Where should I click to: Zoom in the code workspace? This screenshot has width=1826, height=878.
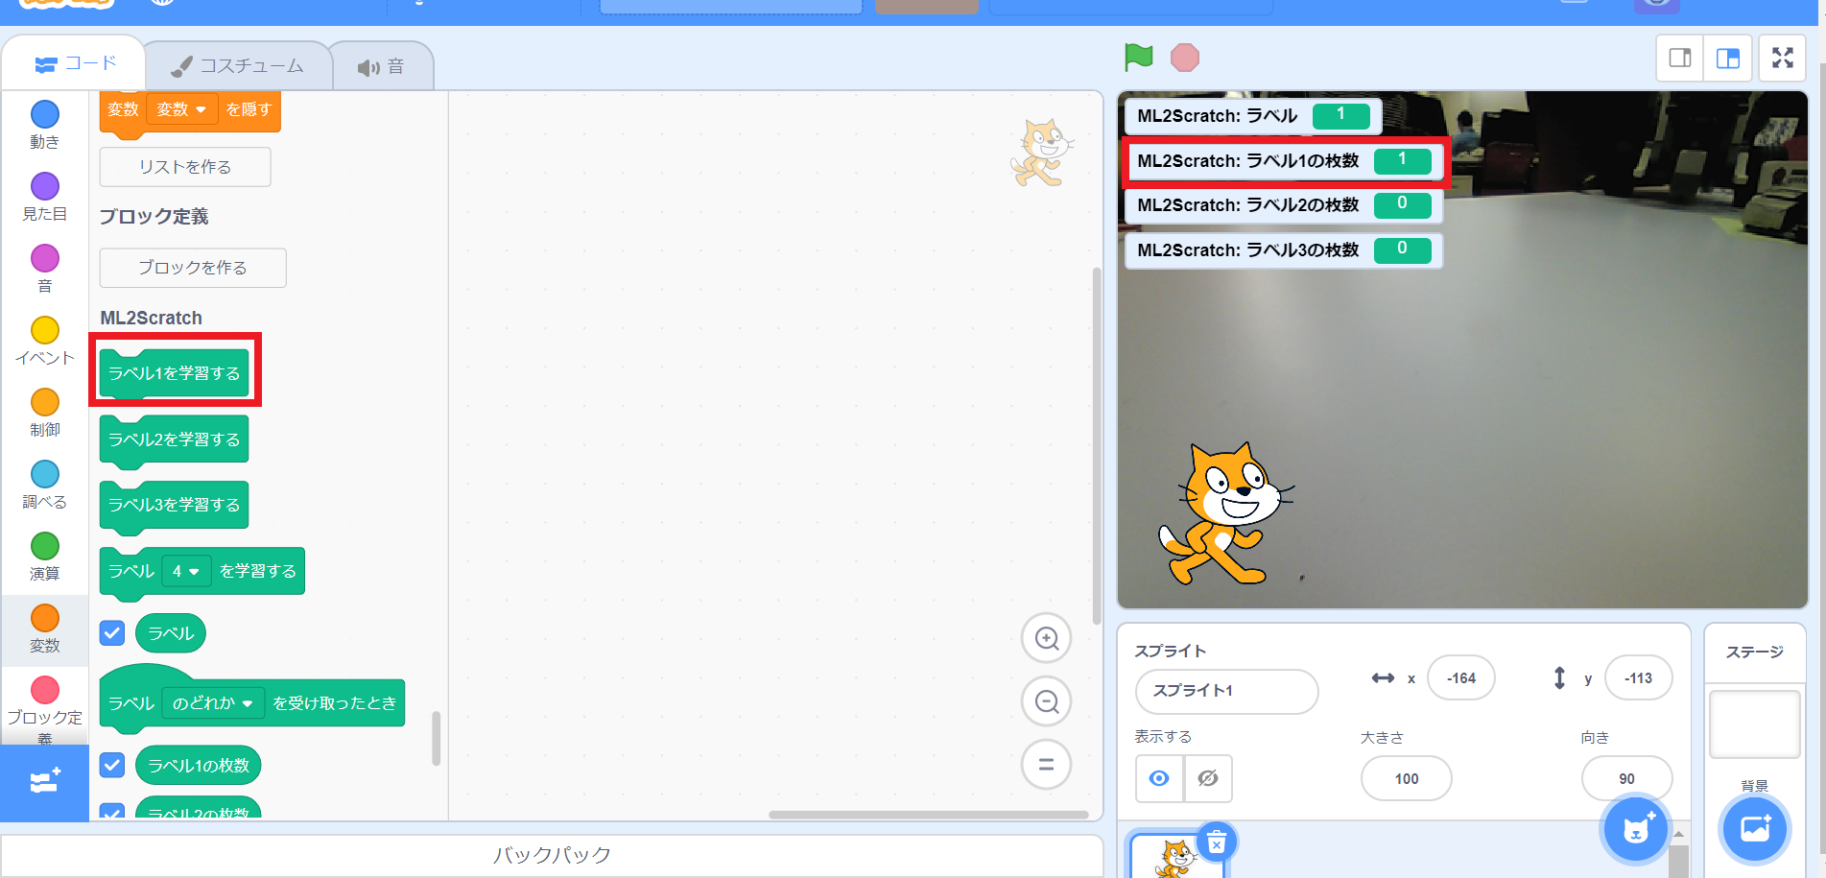click(1047, 638)
